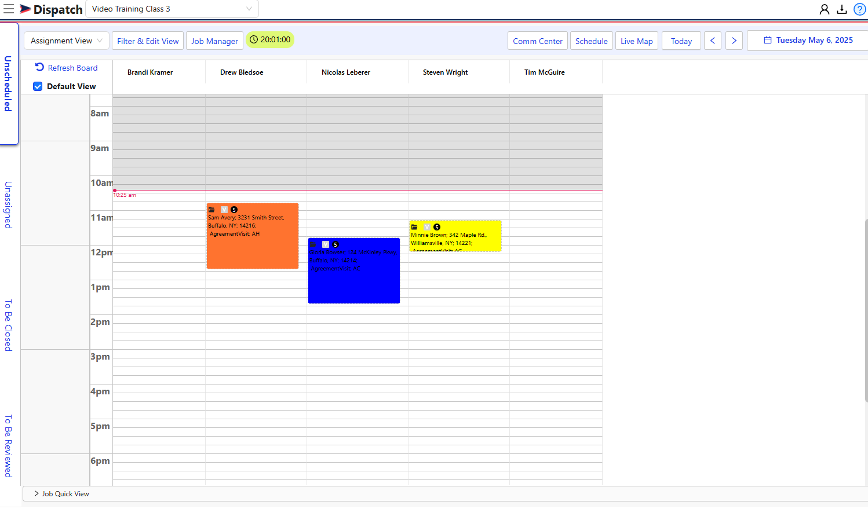Click the clock icon in timer badge
The height and width of the screenshot is (509, 868).
click(x=254, y=40)
